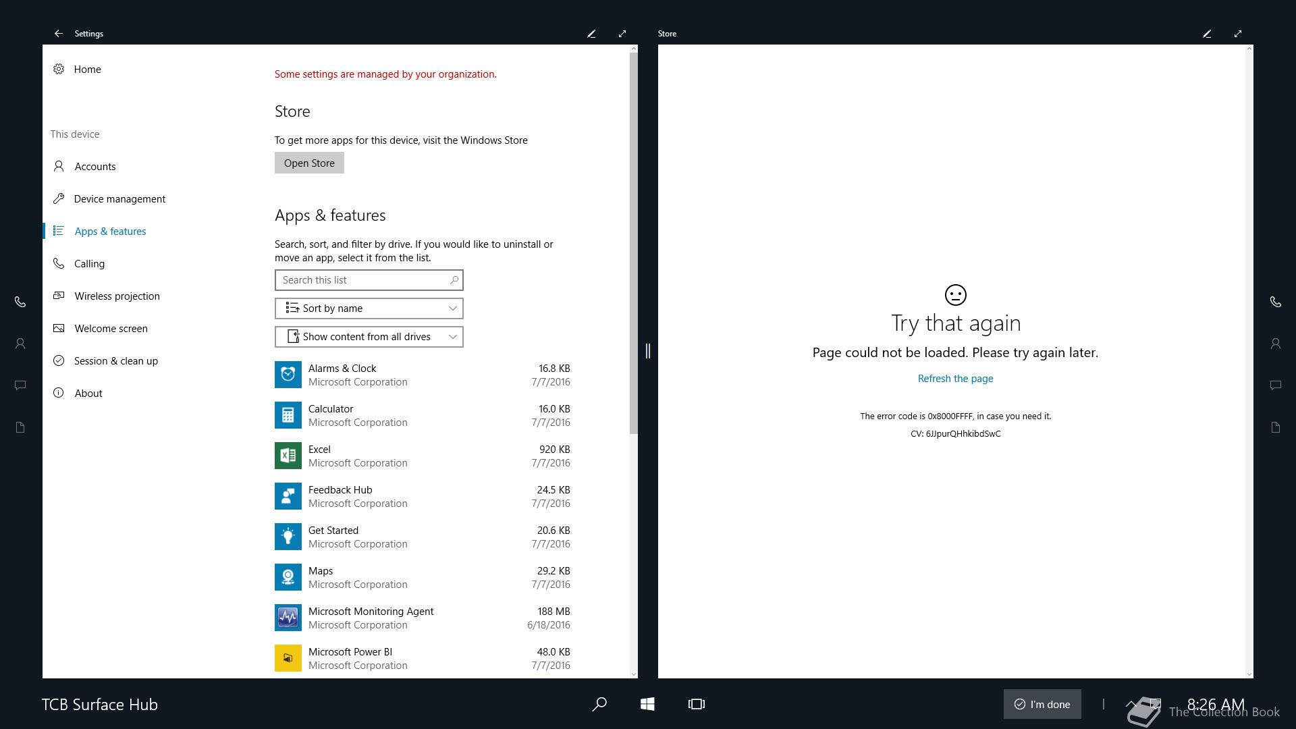Open the Accounts settings page
The width and height of the screenshot is (1296, 729).
94,167
